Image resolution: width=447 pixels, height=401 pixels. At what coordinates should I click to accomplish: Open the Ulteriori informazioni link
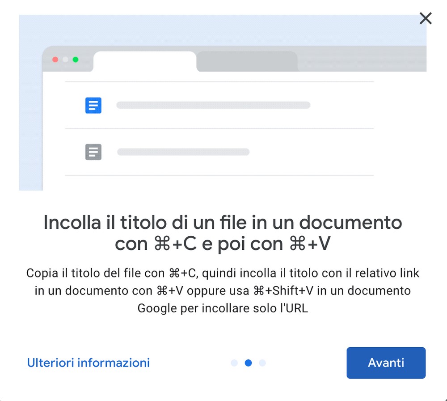click(89, 363)
